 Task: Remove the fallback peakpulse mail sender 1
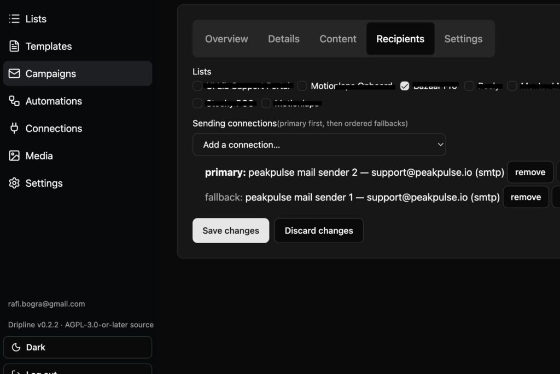(x=526, y=197)
